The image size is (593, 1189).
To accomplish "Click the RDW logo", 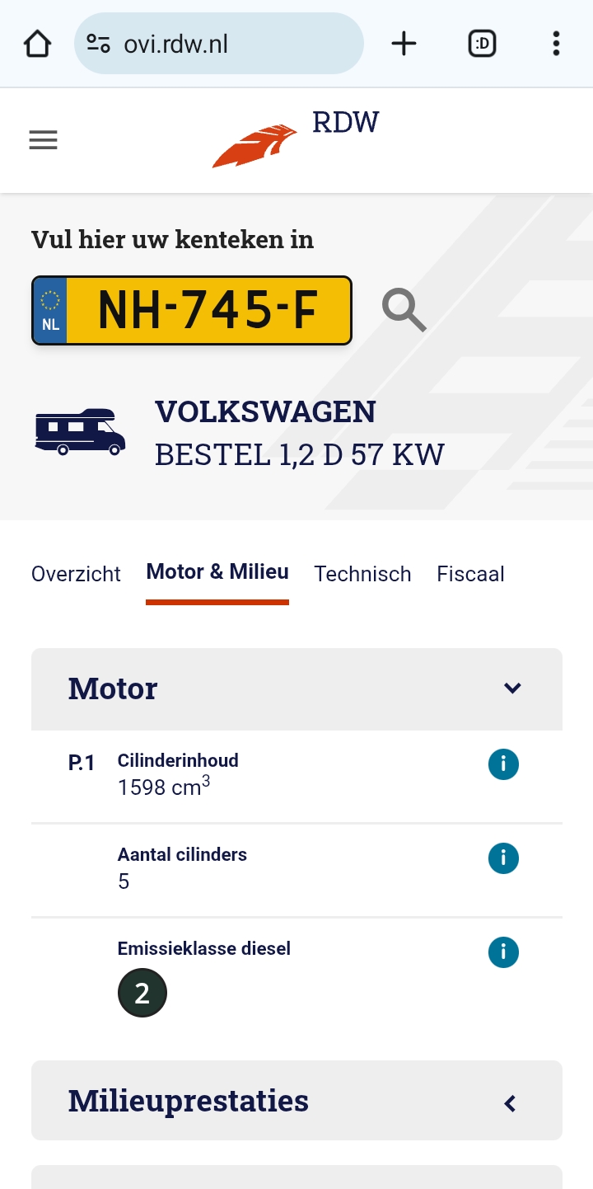I will (295, 140).
